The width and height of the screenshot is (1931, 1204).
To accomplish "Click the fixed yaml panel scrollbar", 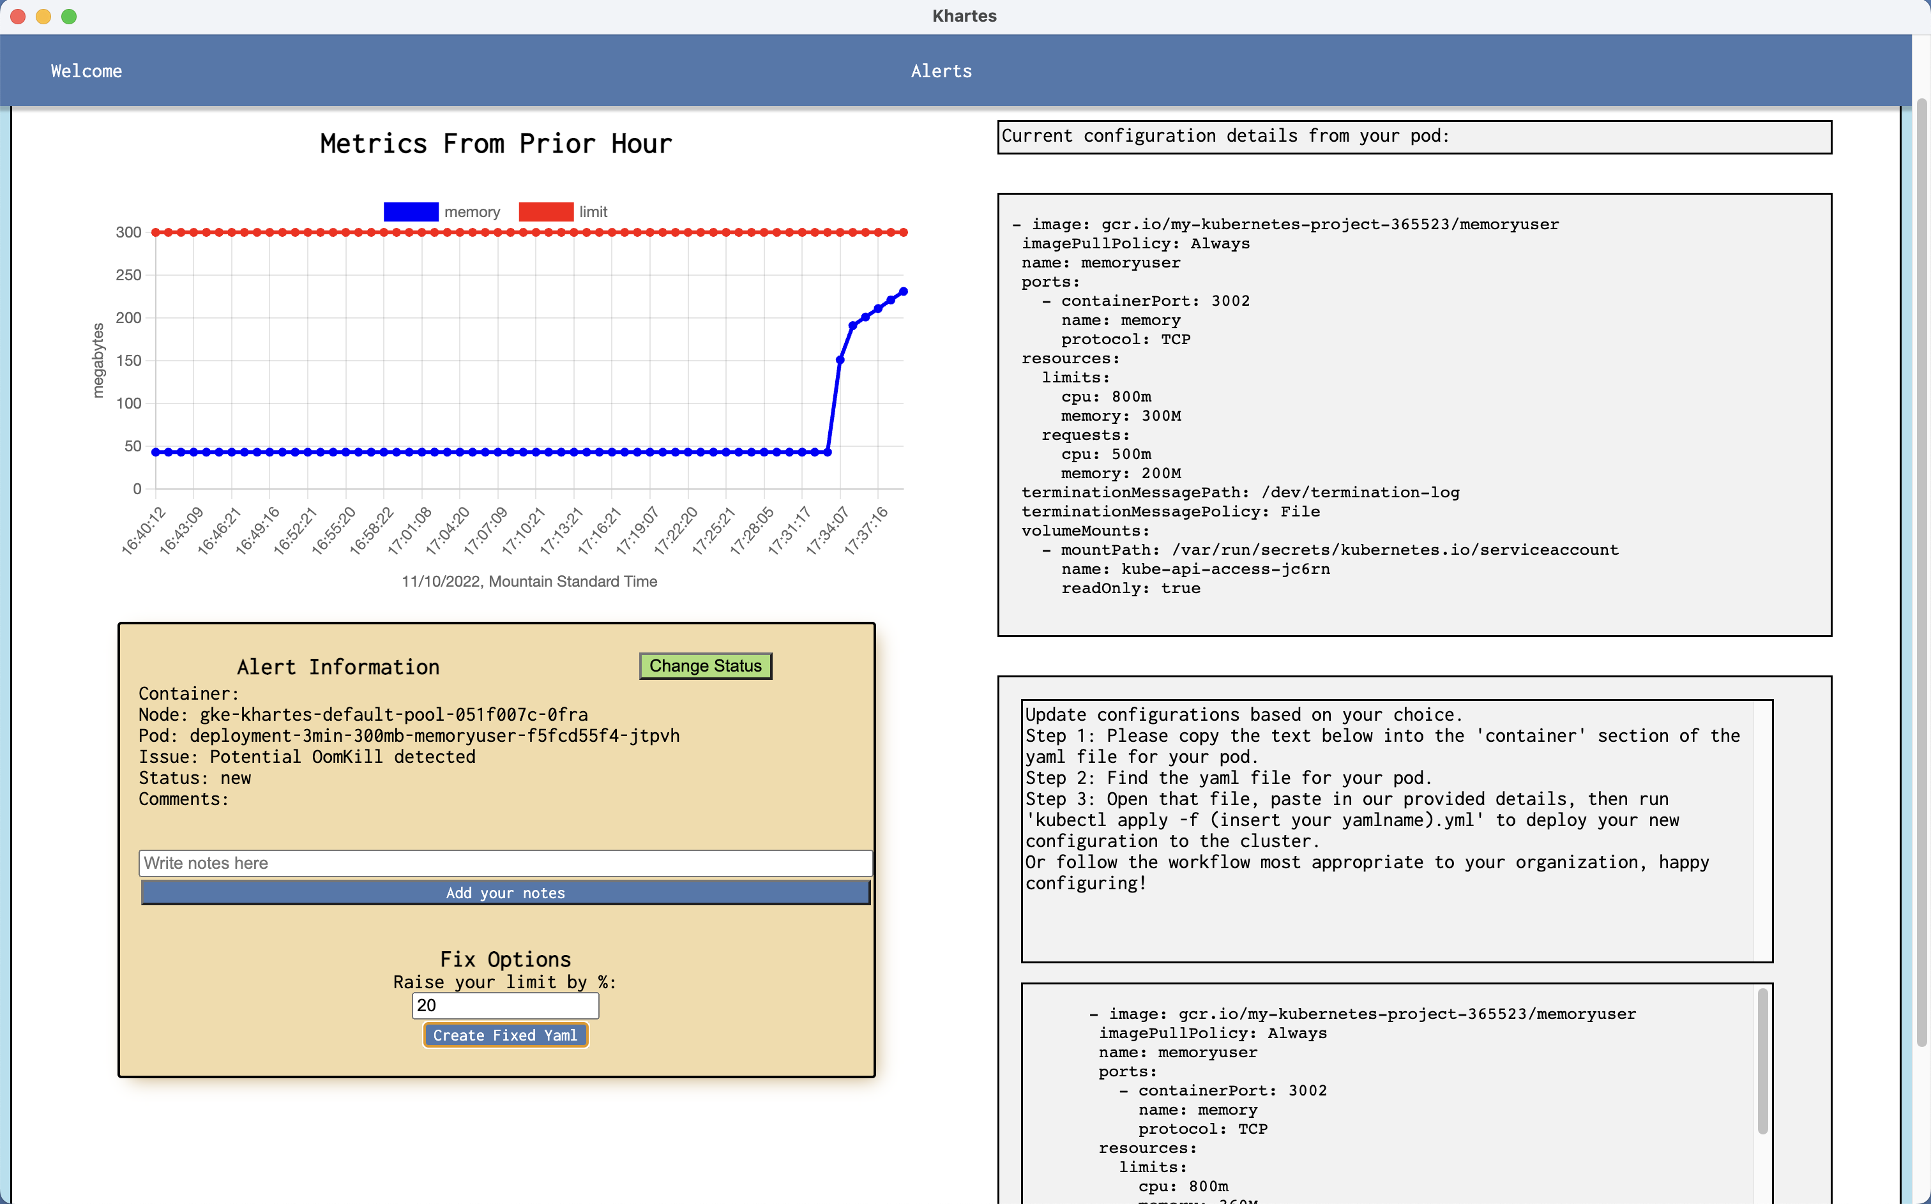I will point(1762,1059).
